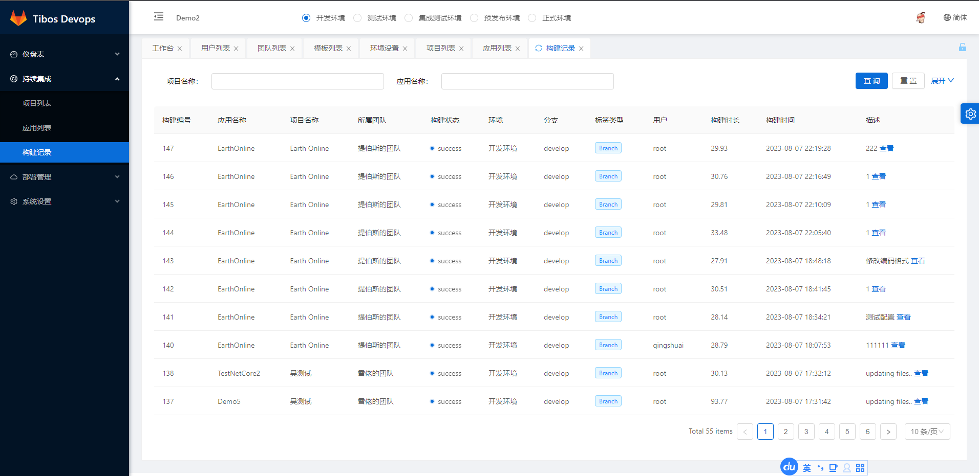Image resolution: width=979 pixels, height=476 pixels.
Task: Close the 模板列表 tab
Action: point(349,49)
